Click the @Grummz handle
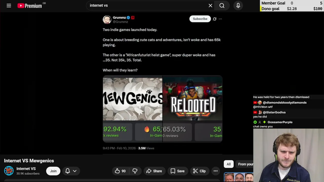Image resolution: width=324 pixels, height=182 pixels. 120,22
